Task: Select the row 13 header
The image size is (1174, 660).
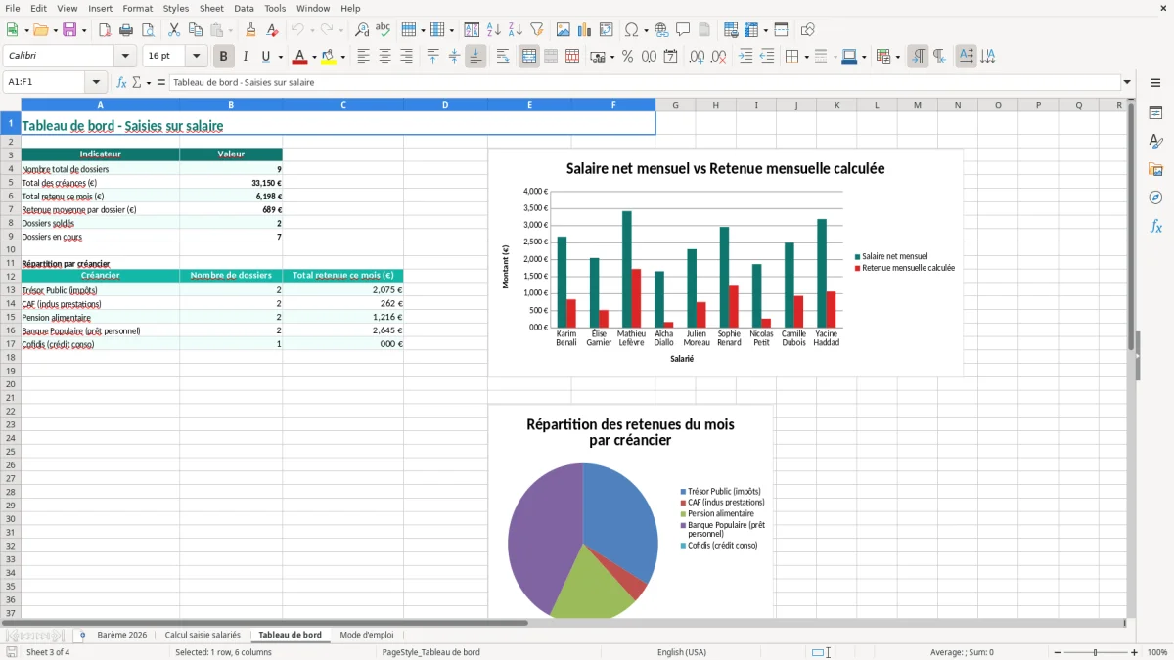Action: coord(10,289)
